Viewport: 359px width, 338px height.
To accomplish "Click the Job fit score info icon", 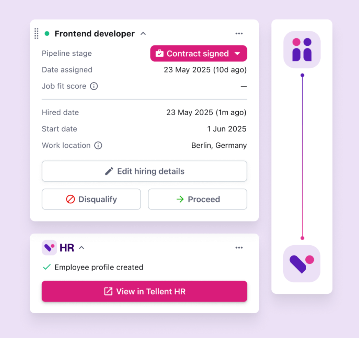I will (94, 86).
